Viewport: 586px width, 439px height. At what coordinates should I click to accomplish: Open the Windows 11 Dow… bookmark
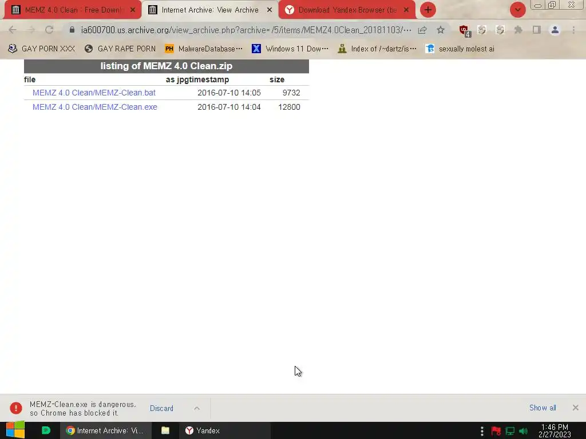(290, 49)
